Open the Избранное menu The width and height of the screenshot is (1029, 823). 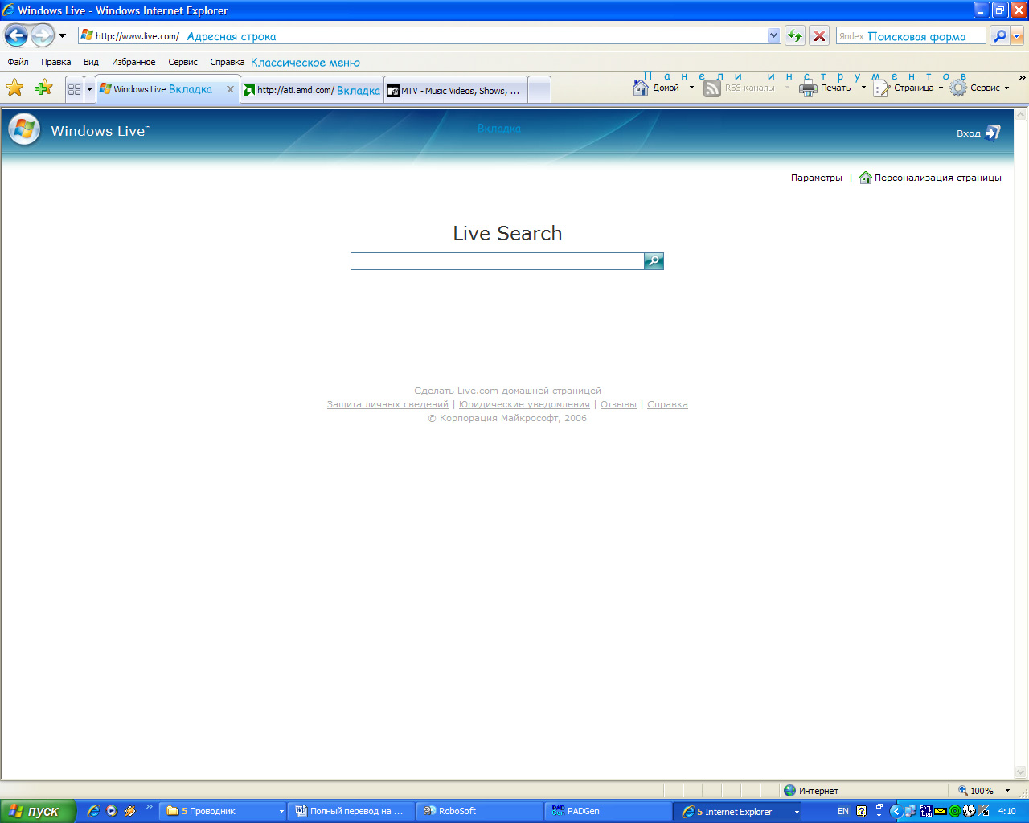click(133, 62)
